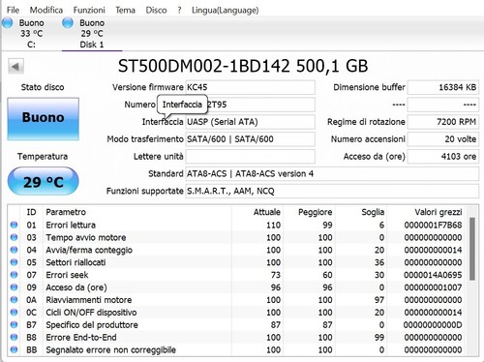Select the Riavviamenti motore parameter
Screen dimensions: 484x362
click(x=89, y=300)
